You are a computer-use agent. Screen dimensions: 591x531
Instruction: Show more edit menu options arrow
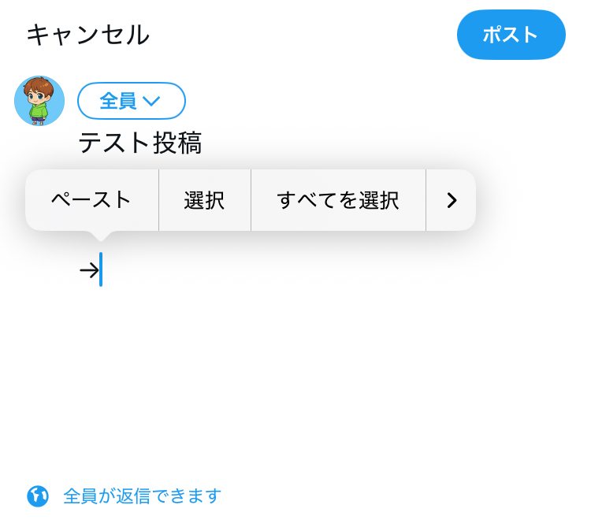coord(451,200)
